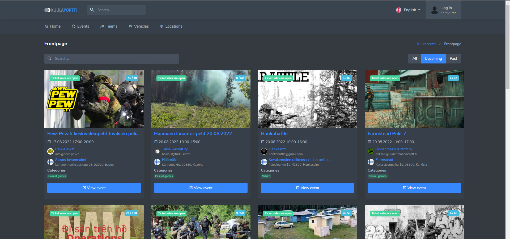510x239 pixels.
Task: Open Pew-Pew.fi keskiviikkopelit Juviksen title link
Action: point(93,134)
